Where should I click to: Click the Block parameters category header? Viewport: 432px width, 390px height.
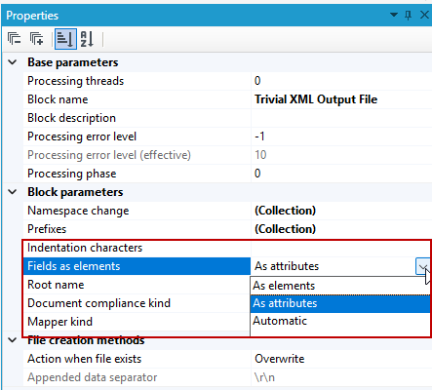click(75, 192)
